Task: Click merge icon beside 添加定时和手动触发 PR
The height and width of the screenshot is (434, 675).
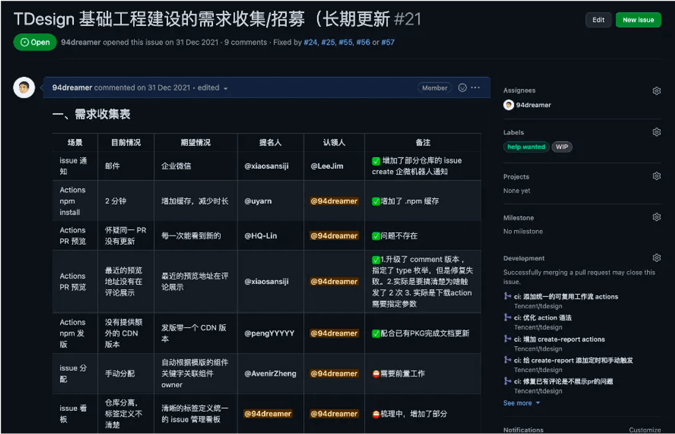Action: point(507,360)
